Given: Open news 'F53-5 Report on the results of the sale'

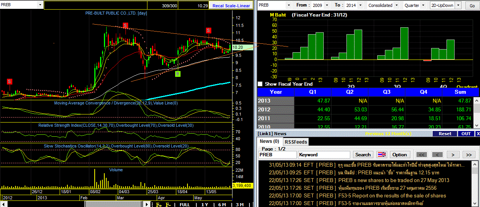Looking at the screenshot, I should point(357,195).
